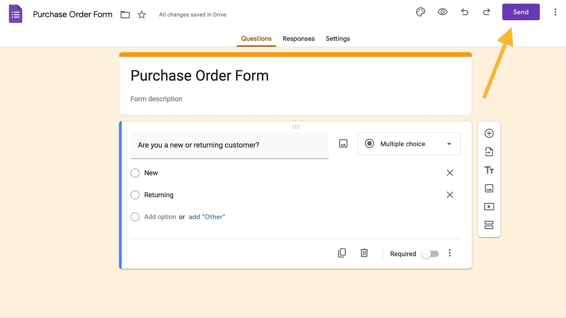
Task: Open the Multiple choice type dropdown
Action: click(x=409, y=144)
